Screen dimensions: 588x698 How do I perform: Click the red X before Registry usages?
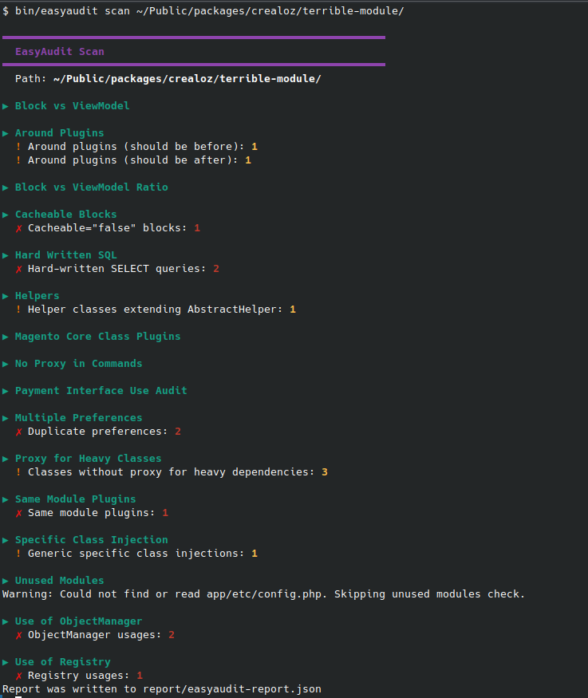18,676
